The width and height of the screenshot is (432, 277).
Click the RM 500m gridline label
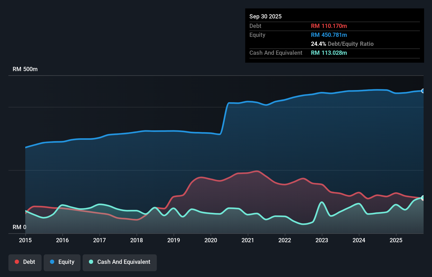point(25,69)
